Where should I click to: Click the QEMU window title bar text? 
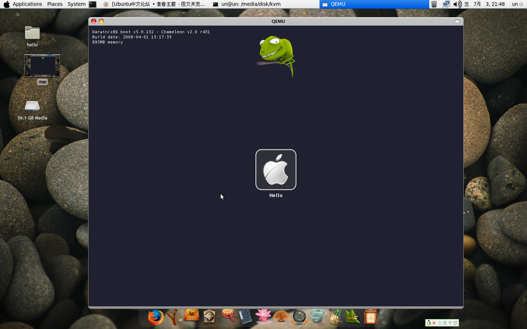[278, 21]
